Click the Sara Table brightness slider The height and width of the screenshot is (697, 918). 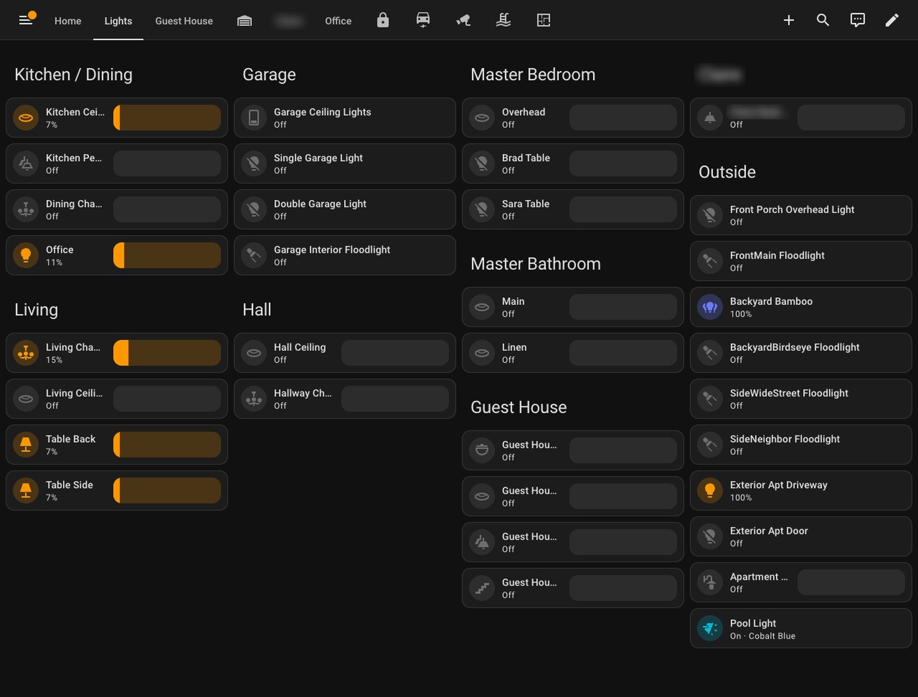[623, 209]
